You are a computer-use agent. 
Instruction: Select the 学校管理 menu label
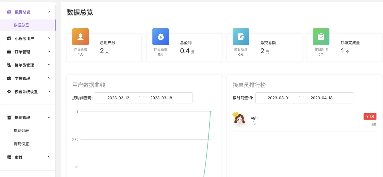click(22, 78)
